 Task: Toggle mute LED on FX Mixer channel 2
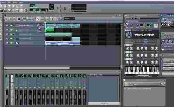point(21,88)
